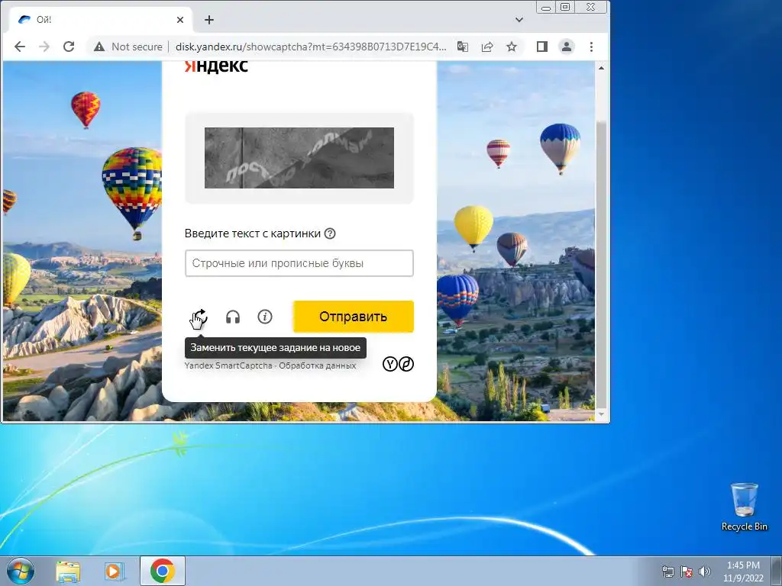782x586 pixels.
Task: Click the browser forward arrow
Action: 44,47
